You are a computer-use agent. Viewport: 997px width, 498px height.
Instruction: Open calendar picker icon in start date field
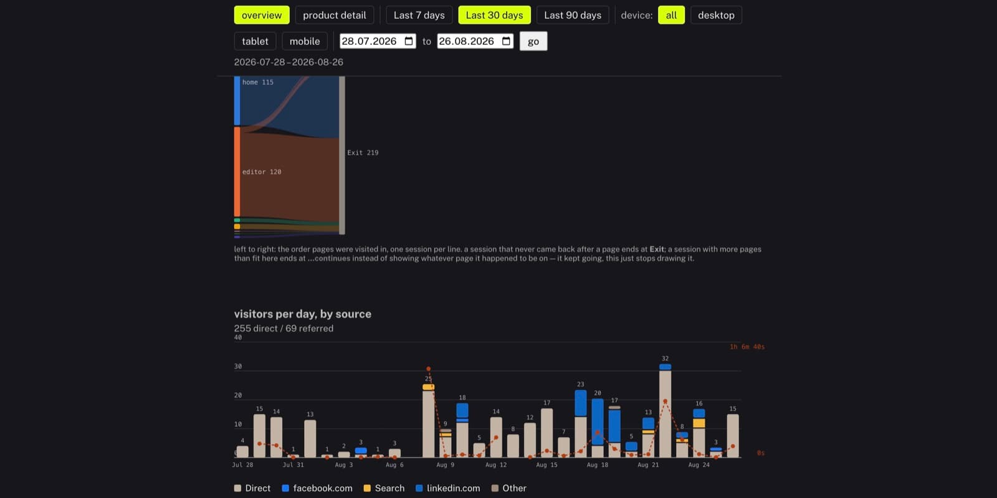[x=409, y=41]
